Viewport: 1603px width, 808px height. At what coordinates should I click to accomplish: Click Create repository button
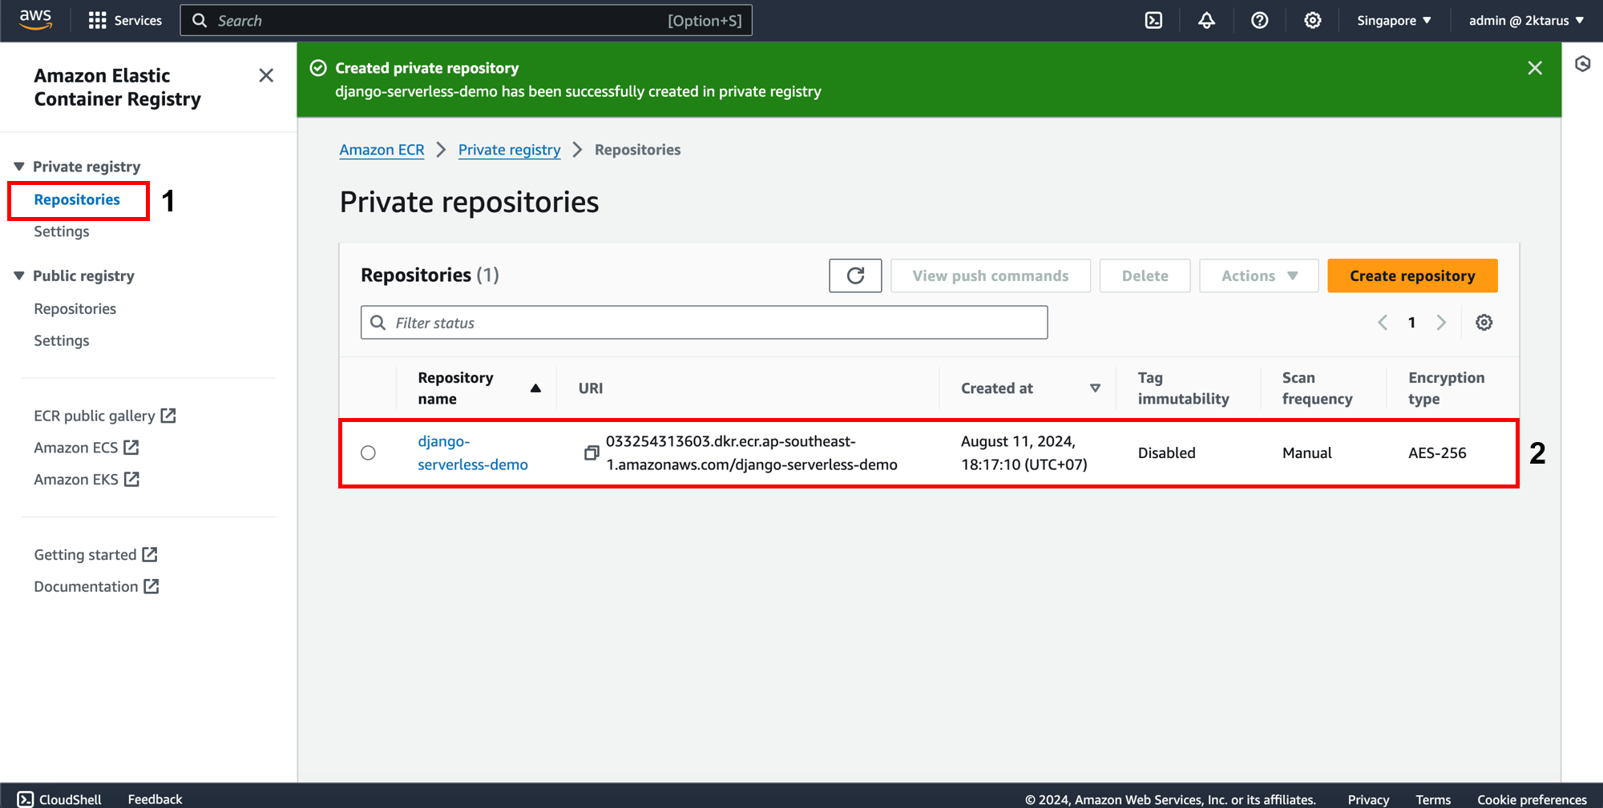pos(1412,275)
